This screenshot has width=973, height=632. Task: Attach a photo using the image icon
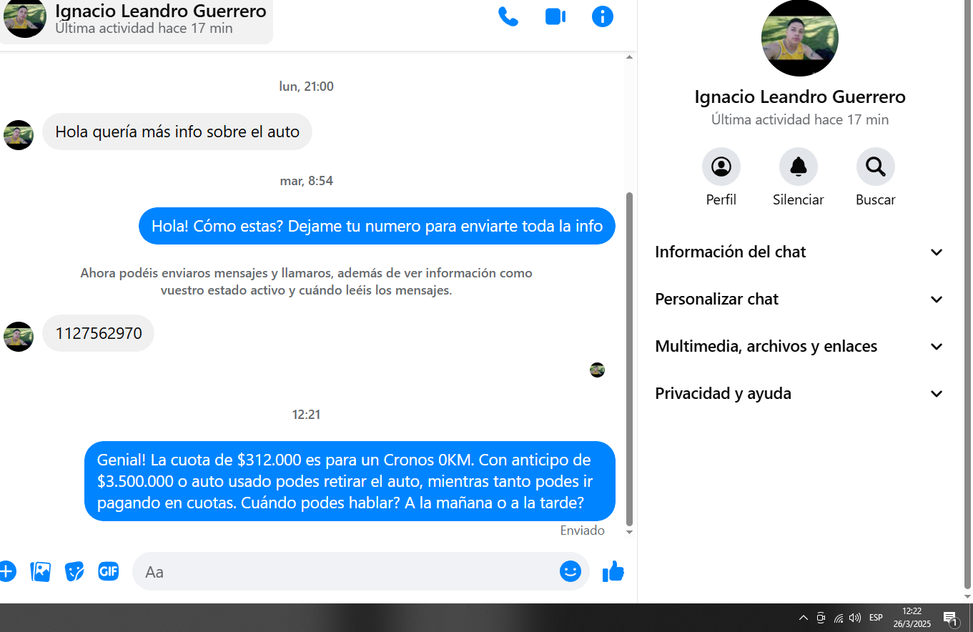click(x=41, y=571)
